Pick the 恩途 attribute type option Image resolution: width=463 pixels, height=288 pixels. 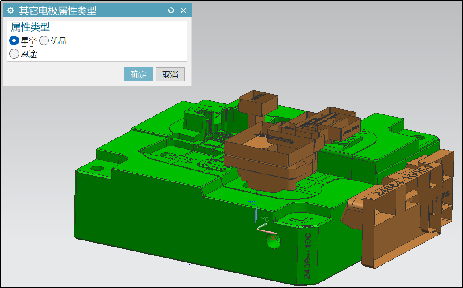tap(14, 54)
